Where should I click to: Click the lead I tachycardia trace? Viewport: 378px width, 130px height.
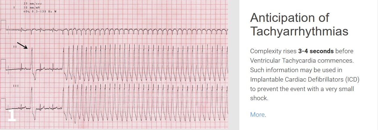148,31
